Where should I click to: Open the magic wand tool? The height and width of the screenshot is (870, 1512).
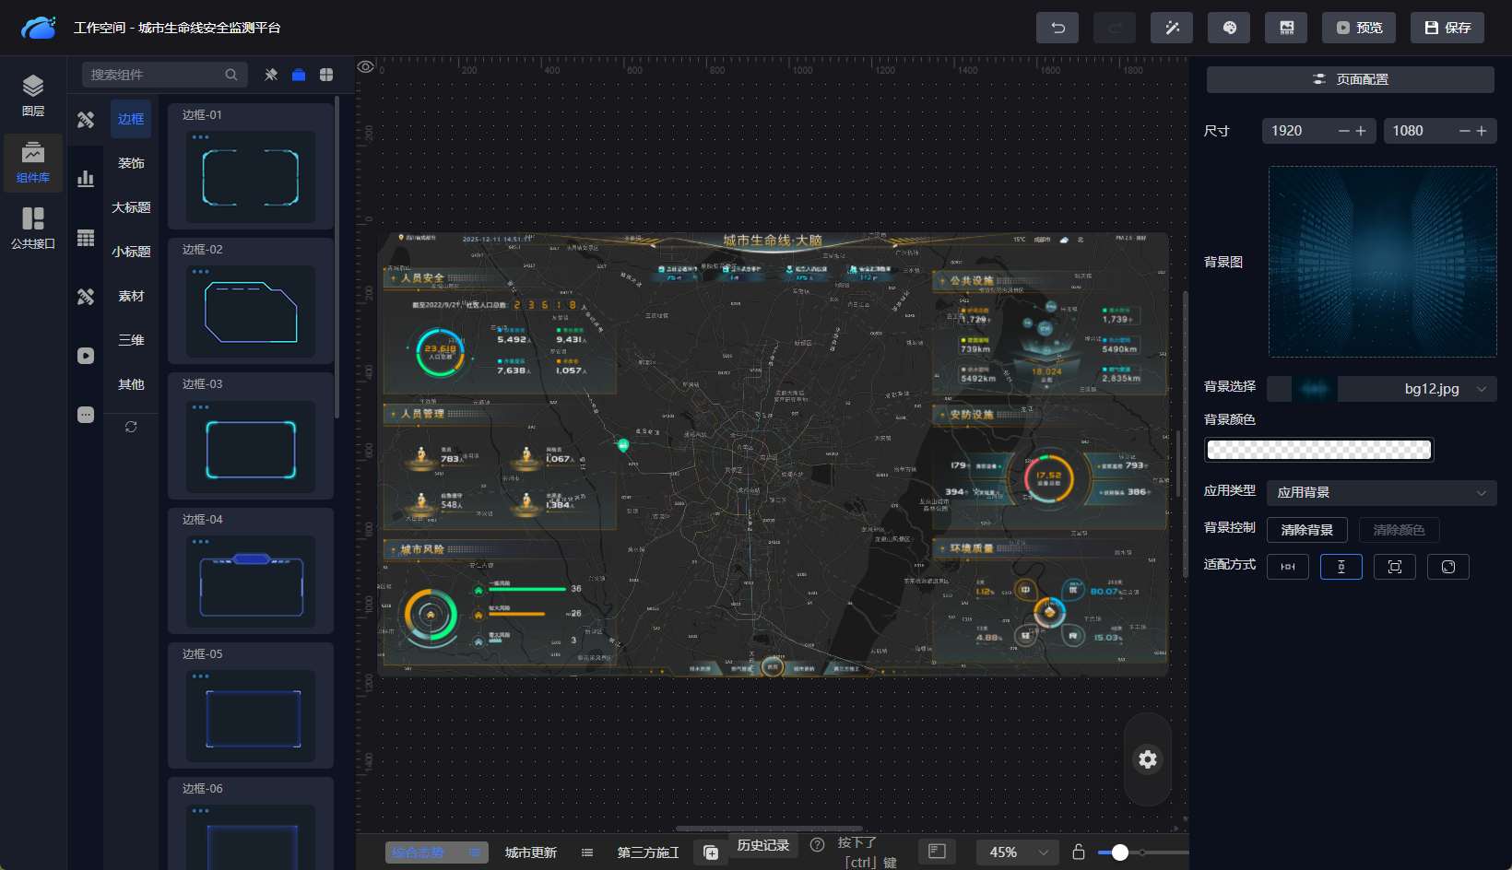pyautogui.click(x=1171, y=28)
